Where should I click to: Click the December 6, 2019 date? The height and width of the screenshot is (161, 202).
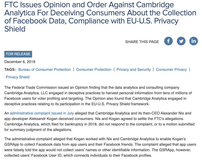tap(20, 62)
